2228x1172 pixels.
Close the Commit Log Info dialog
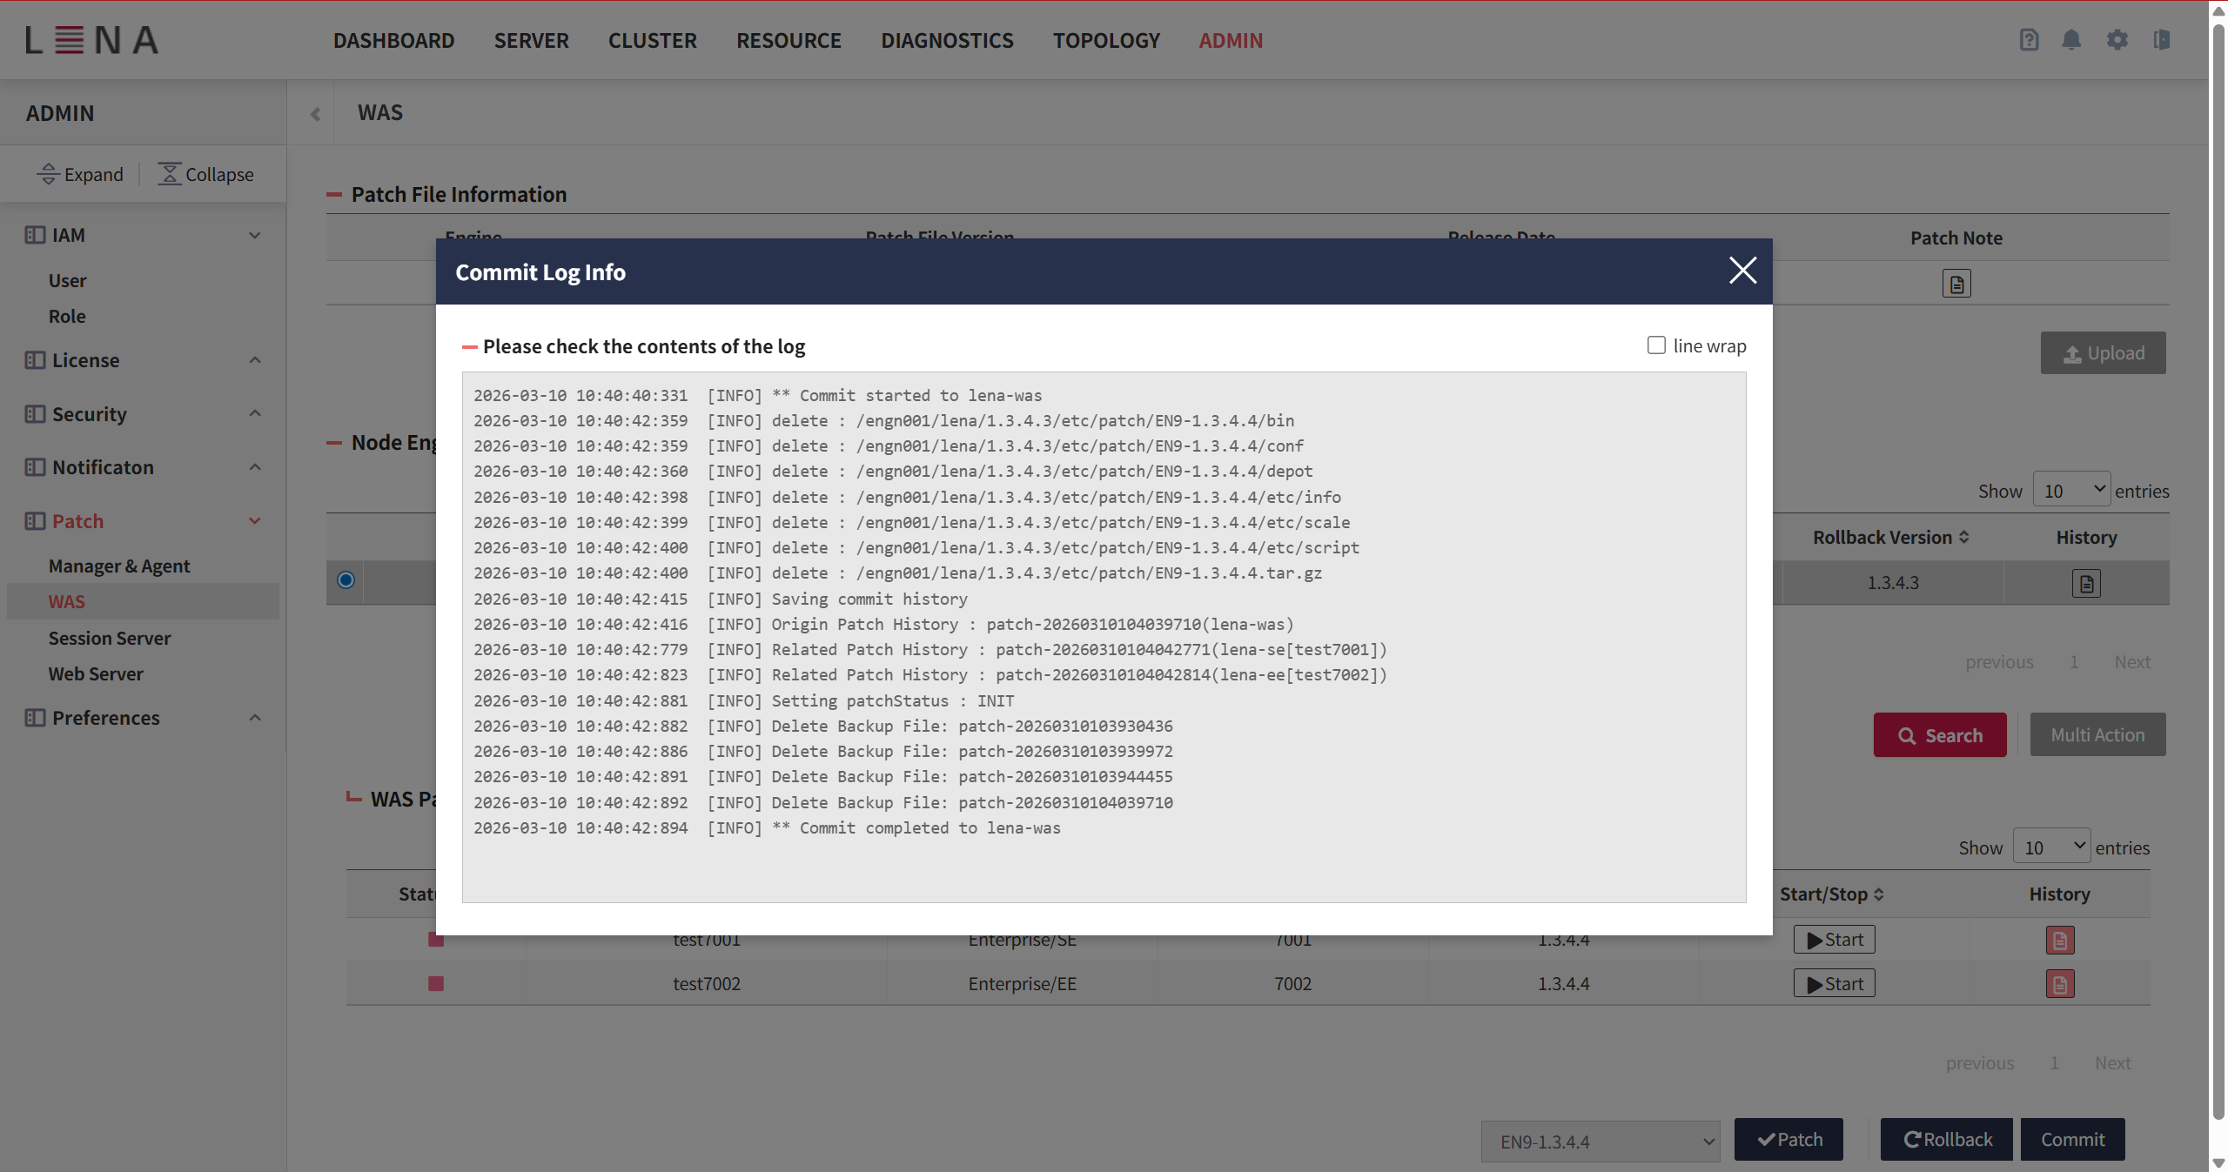point(1742,271)
